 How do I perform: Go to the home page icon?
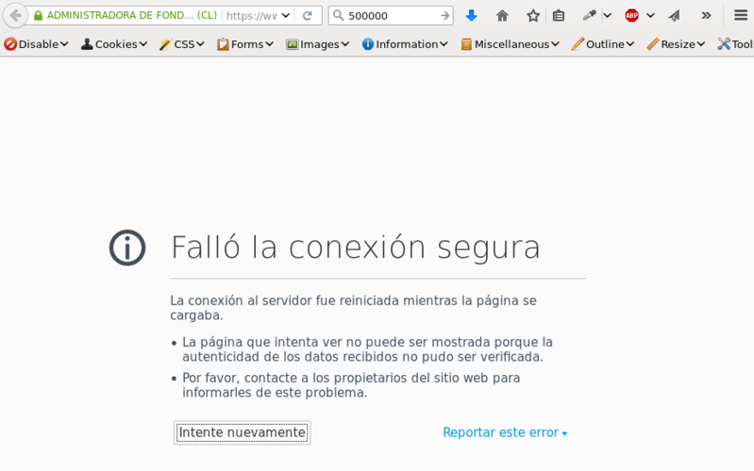(x=502, y=16)
